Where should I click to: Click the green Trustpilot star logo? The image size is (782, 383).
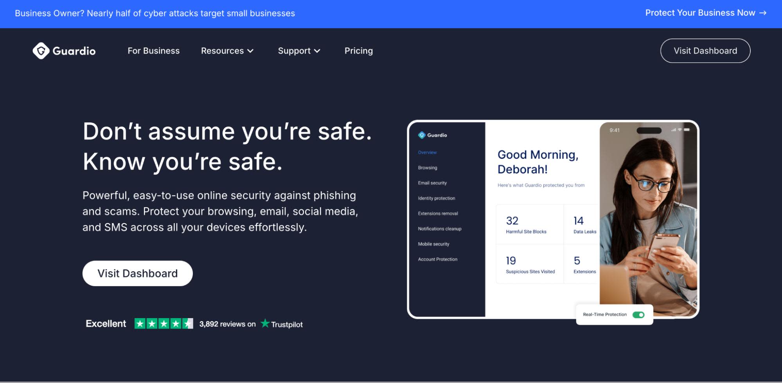pos(265,323)
